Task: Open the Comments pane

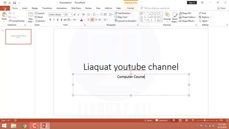Action: tap(161, 120)
